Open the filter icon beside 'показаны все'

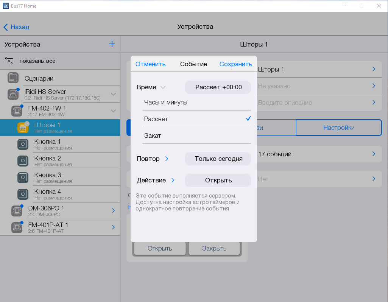point(9,61)
